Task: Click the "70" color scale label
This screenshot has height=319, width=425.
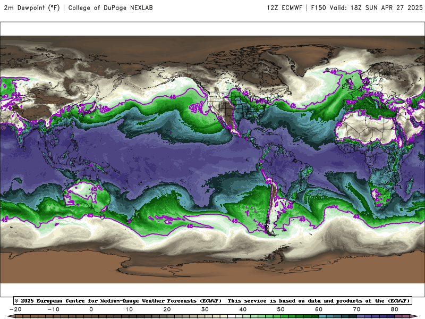Action: tap(356, 309)
